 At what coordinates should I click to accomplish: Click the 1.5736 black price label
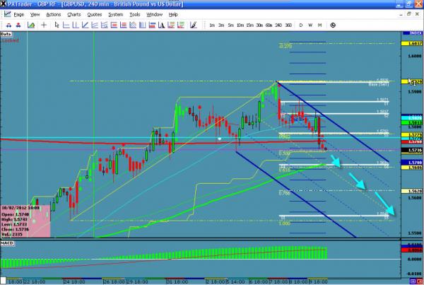click(x=412, y=150)
